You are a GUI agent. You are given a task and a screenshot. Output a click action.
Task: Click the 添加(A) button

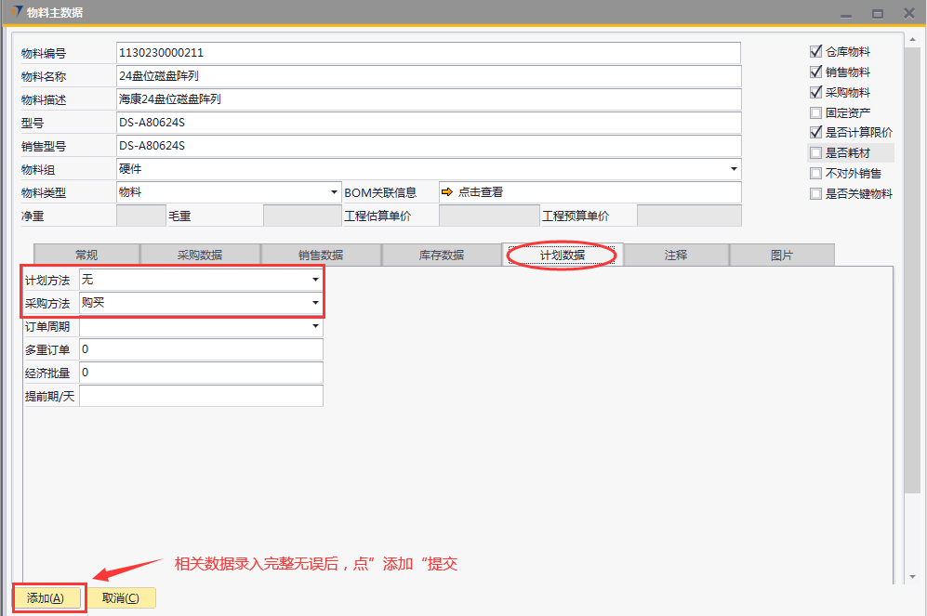coord(46,598)
